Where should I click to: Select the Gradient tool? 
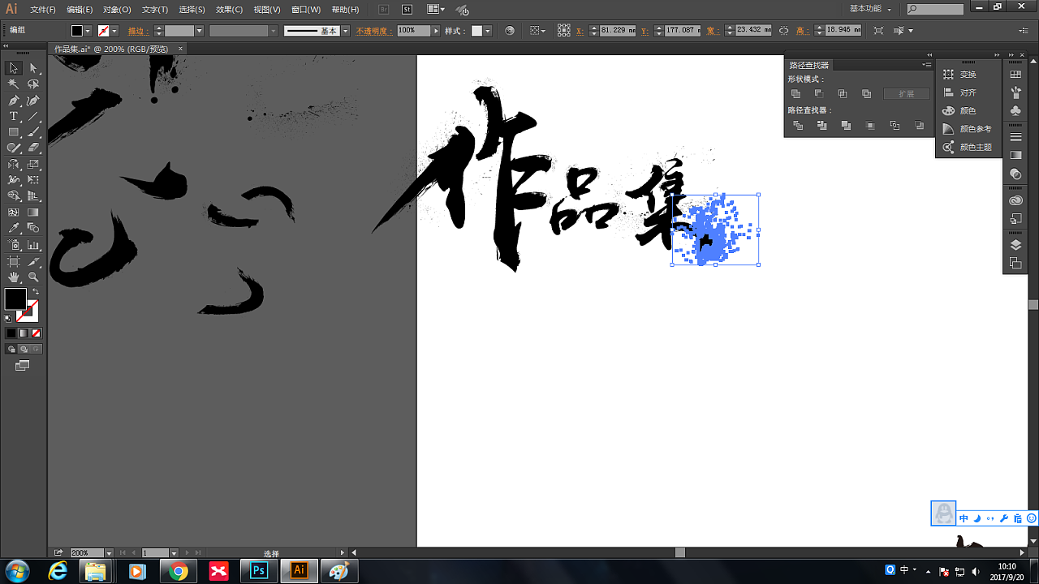pyautogui.click(x=33, y=212)
